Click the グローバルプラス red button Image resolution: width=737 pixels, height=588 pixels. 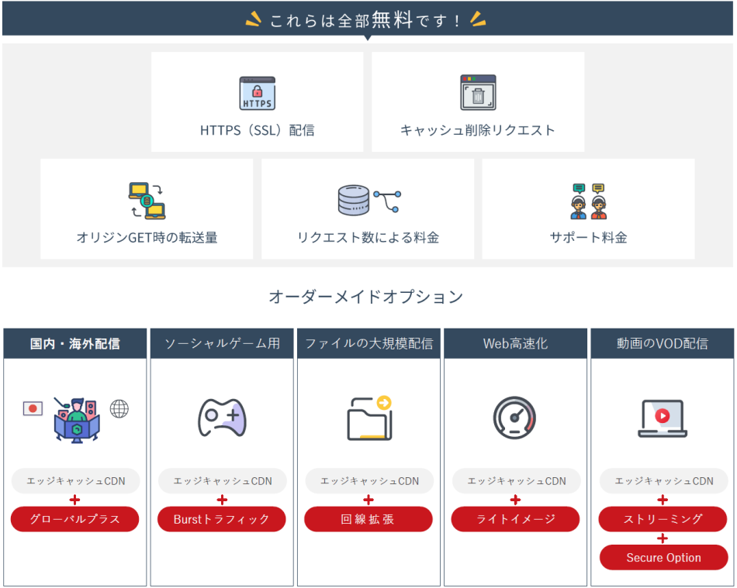tap(74, 519)
